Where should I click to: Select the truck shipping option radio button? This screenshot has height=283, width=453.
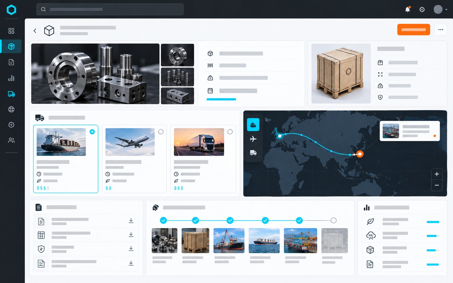point(230,132)
